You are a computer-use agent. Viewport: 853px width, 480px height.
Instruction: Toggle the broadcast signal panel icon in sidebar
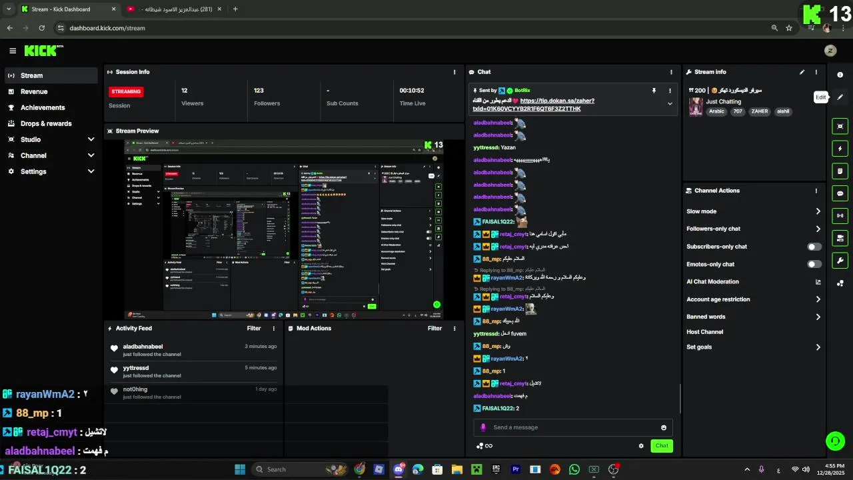point(840,215)
